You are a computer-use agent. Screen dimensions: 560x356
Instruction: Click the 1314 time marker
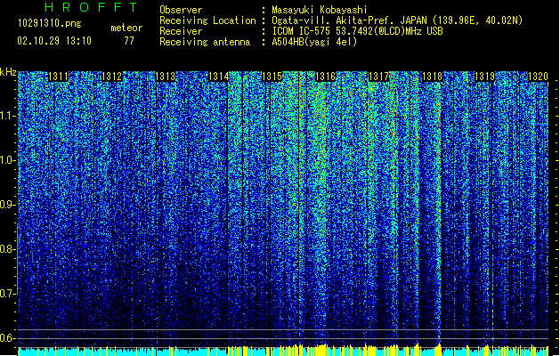tap(219, 77)
